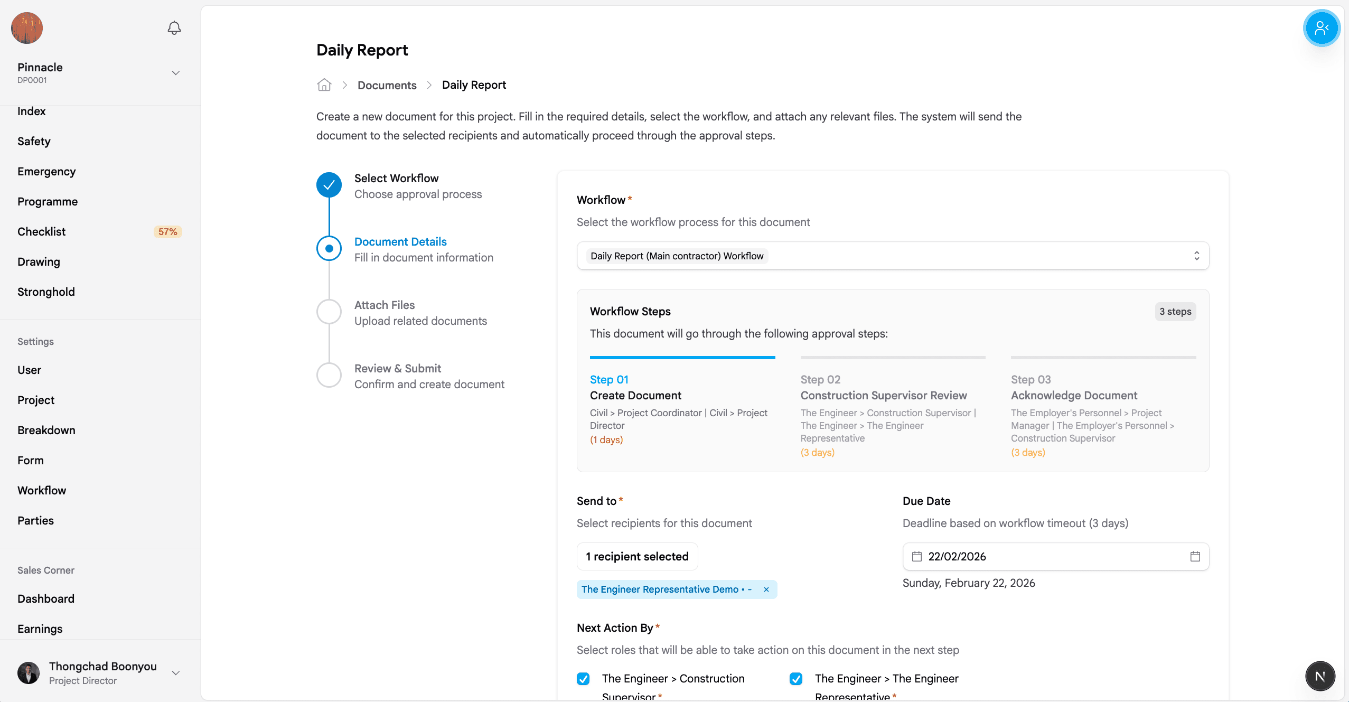The width and height of the screenshot is (1349, 702).
Task: Expand the Pinnacle project switcher
Action: click(x=176, y=73)
